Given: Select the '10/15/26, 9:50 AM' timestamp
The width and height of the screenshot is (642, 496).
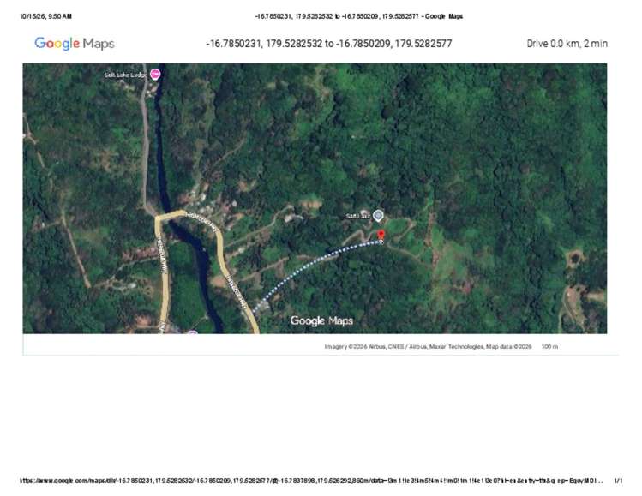Looking at the screenshot, I should [x=46, y=16].
